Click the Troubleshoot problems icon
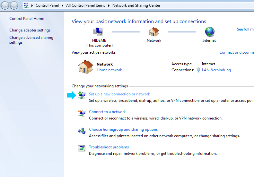This screenshot has height=177, width=254. [x=82, y=148]
